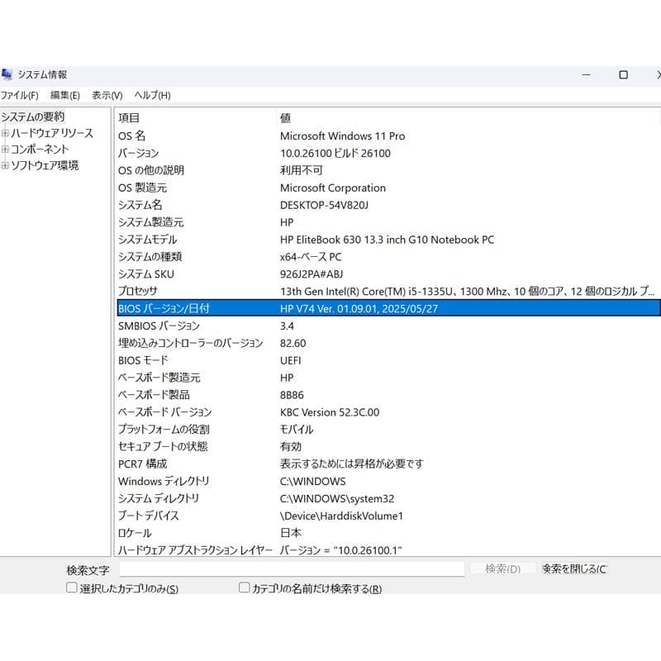
Task: Maximize the システム情報 window
Action: 623,74
